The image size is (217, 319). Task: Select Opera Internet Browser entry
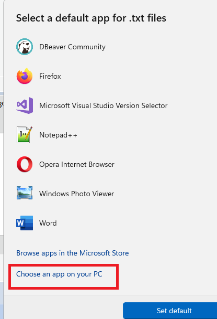(x=77, y=164)
